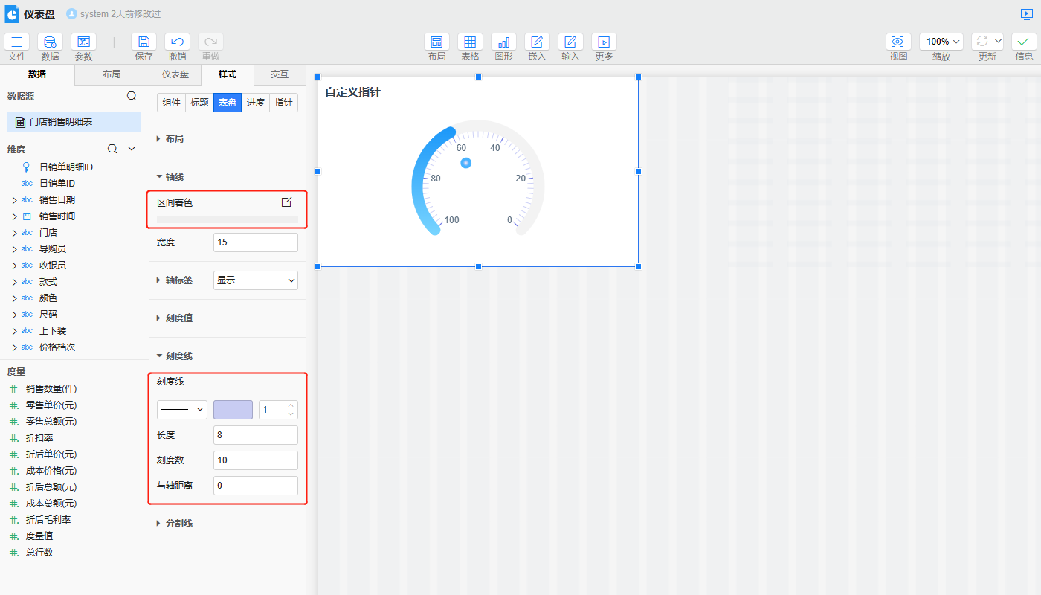Open the Chart (图形) toolbar icon
1041x595 pixels.
click(x=503, y=42)
